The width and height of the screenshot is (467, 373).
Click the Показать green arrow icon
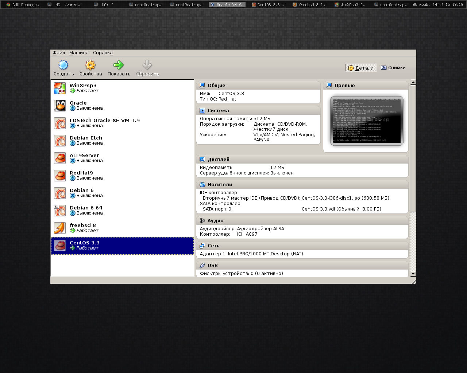pos(119,66)
